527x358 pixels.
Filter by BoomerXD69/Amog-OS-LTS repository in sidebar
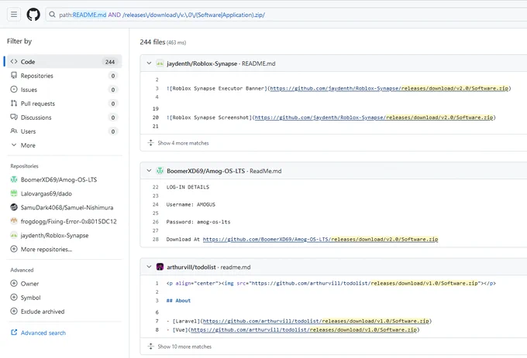pyautogui.click(x=59, y=179)
